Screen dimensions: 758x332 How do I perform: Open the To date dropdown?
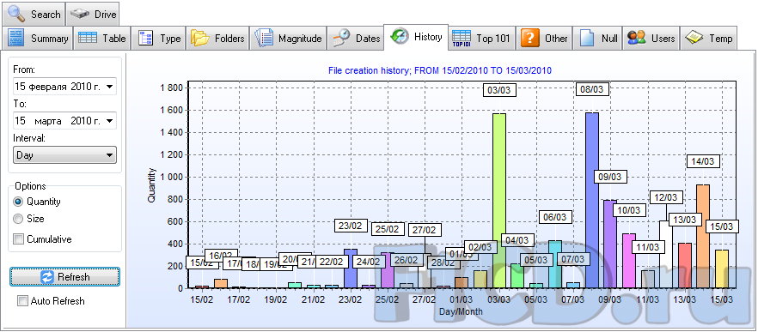pos(109,120)
